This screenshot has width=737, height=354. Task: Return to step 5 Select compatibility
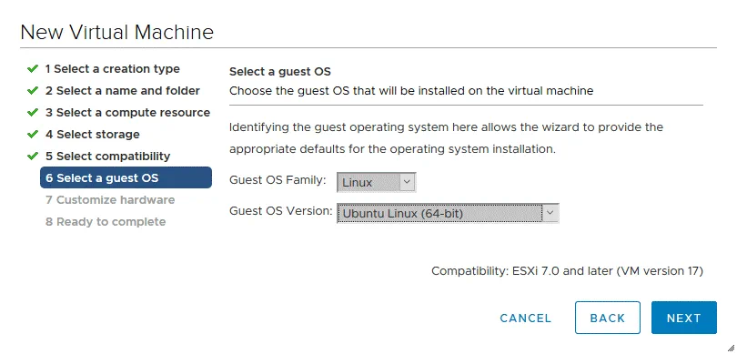[108, 157]
